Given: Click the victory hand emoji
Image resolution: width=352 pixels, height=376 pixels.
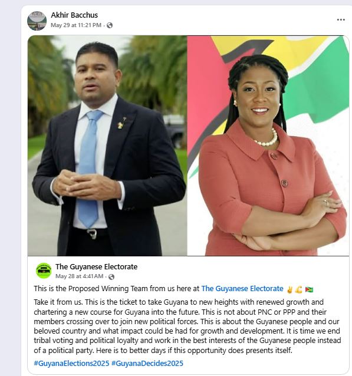Looking at the screenshot, I should 290,289.
